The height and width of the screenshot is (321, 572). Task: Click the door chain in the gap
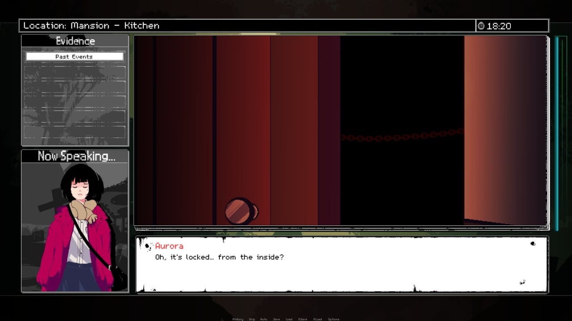[402, 135]
